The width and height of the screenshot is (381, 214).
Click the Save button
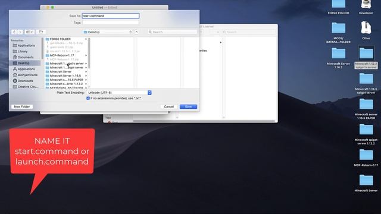click(x=188, y=106)
